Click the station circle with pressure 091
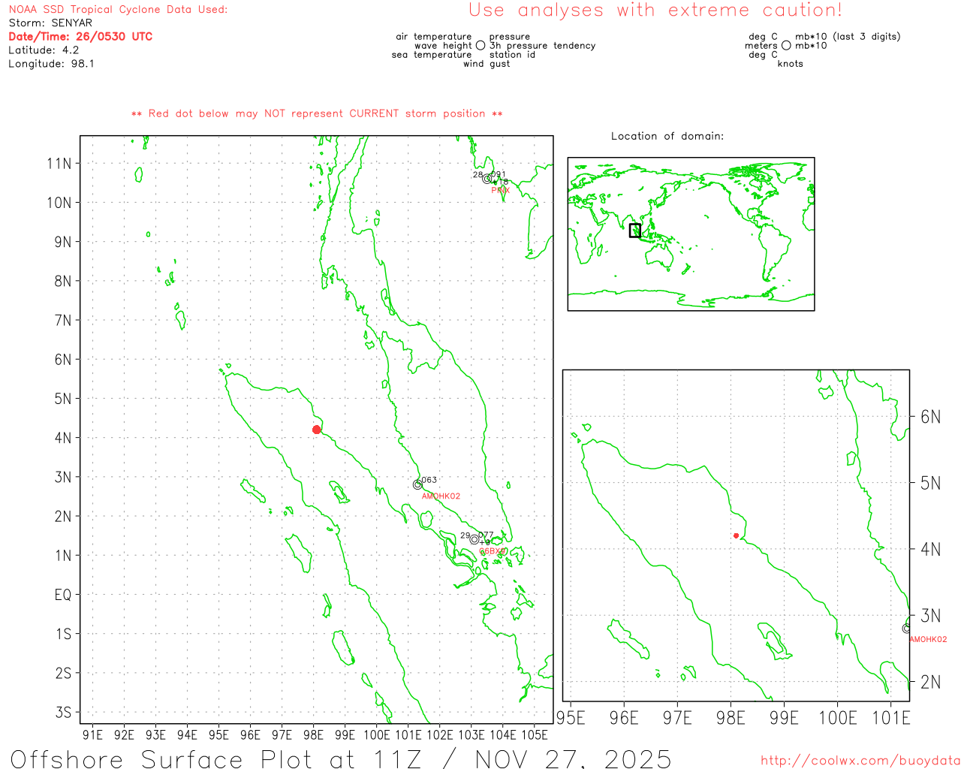Image resolution: width=961 pixels, height=769 pixels. coord(487,179)
